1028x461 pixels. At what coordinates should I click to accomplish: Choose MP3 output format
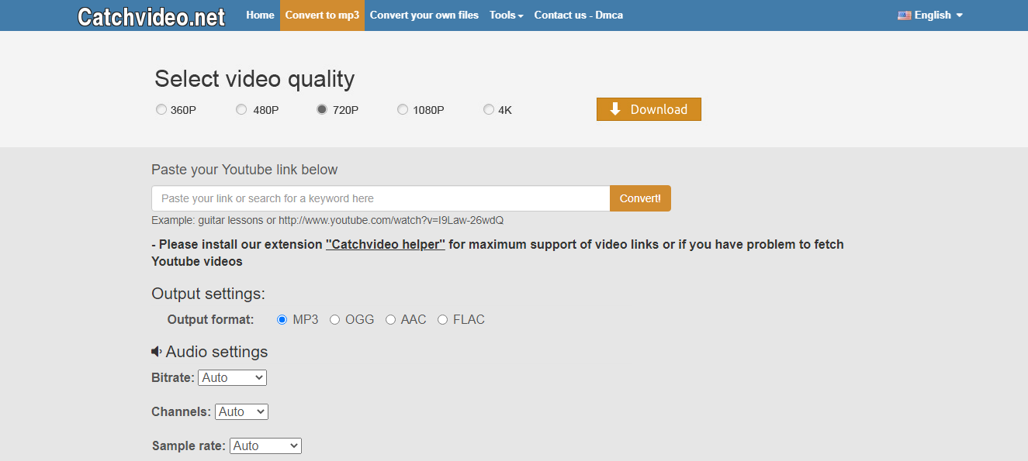pos(282,319)
